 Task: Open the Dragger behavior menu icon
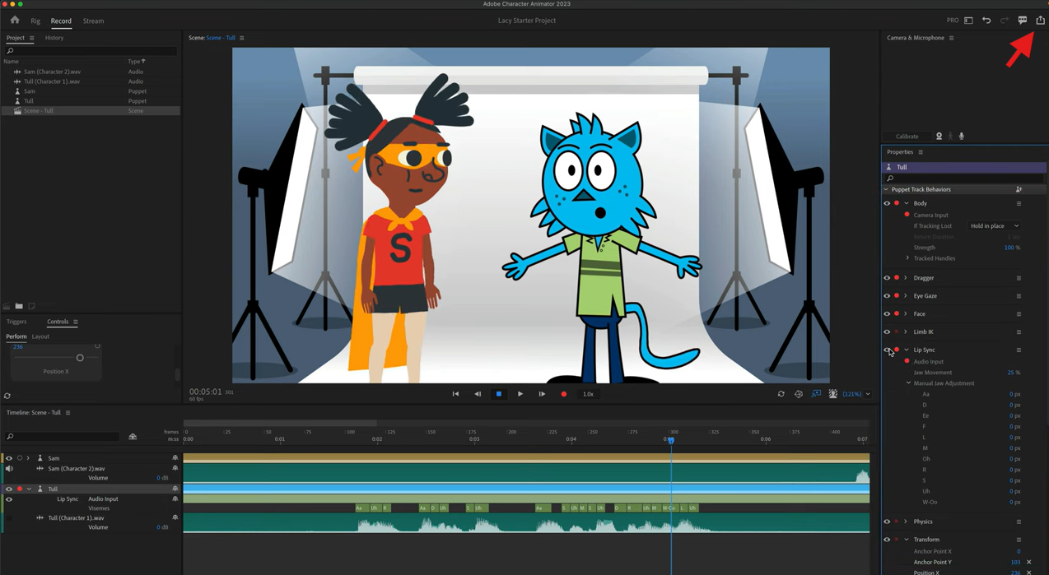1019,278
